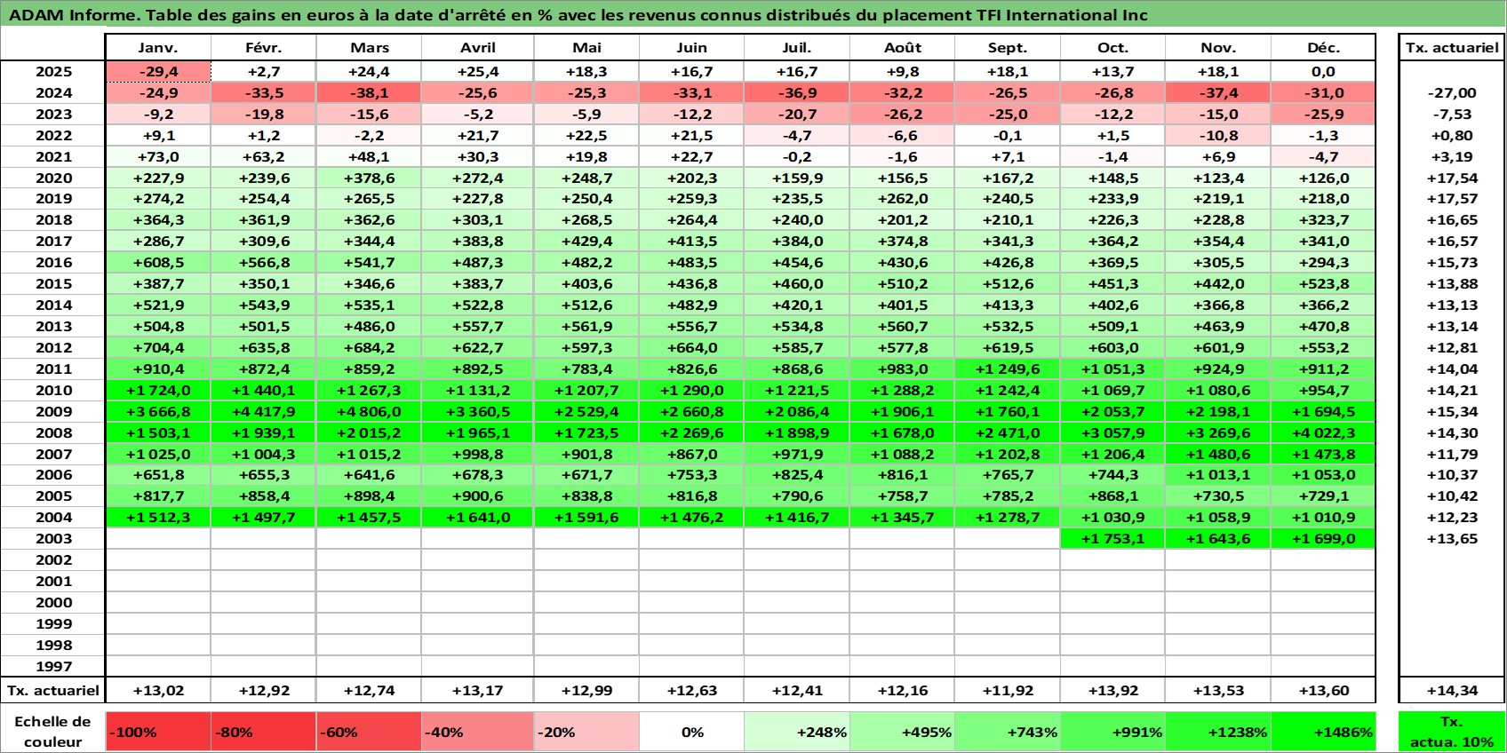This screenshot has height=753, width=1507.
Task: Click the Janv. column header
Action: pos(158,48)
